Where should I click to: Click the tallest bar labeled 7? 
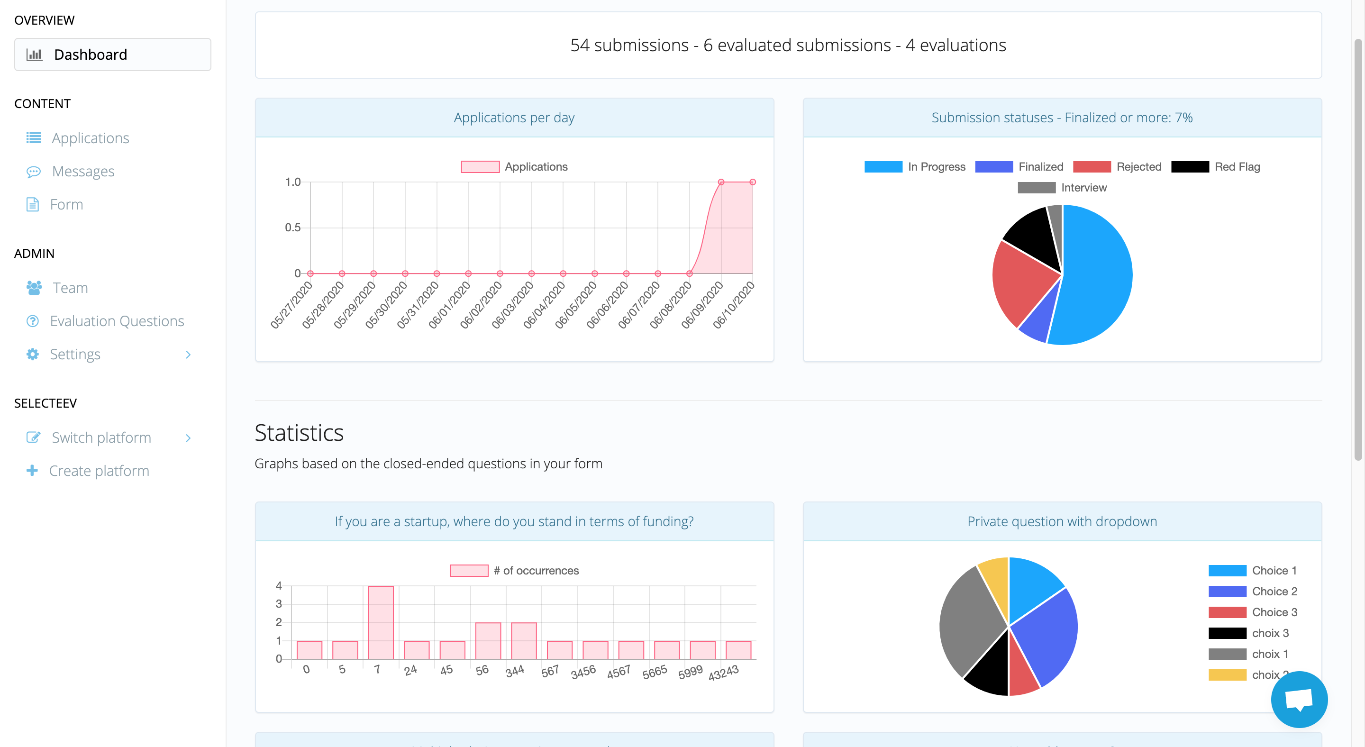pyautogui.click(x=381, y=622)
